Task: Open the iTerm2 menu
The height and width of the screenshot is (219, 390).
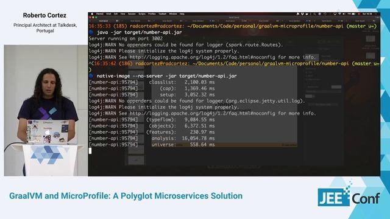Action: (100, 14)
